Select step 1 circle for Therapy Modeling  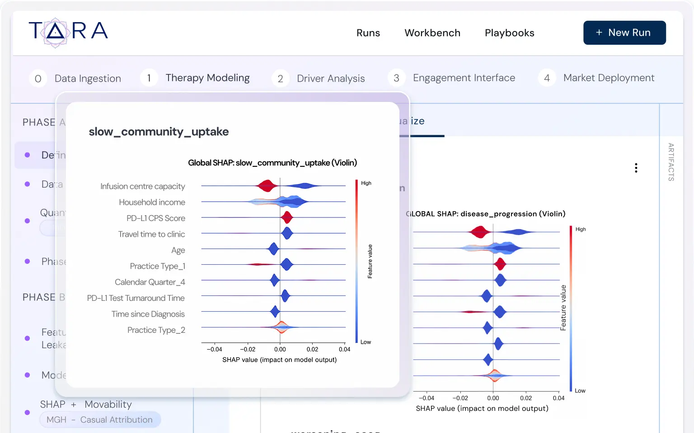[x=149, y=78]
